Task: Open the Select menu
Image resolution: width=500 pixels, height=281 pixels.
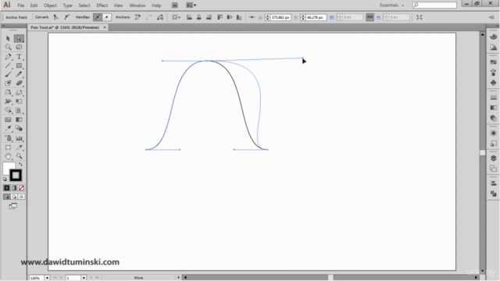Action: coord(84,5)
